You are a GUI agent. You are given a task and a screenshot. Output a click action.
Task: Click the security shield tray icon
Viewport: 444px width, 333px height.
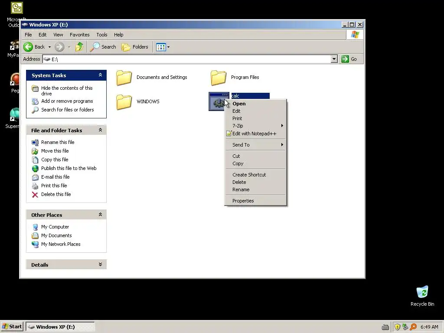coord(397,327)
